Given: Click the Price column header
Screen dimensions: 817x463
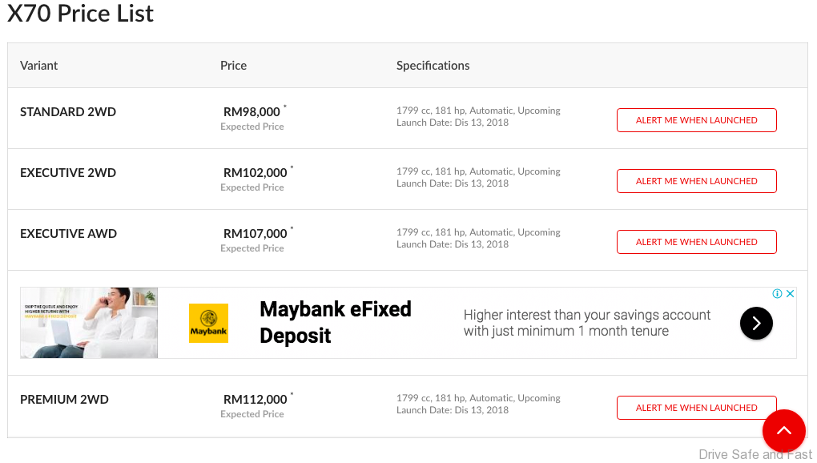Looking at the screenshot, I should point(233,66).
